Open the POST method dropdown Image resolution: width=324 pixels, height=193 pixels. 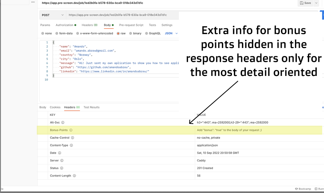[x=53, y=15]
